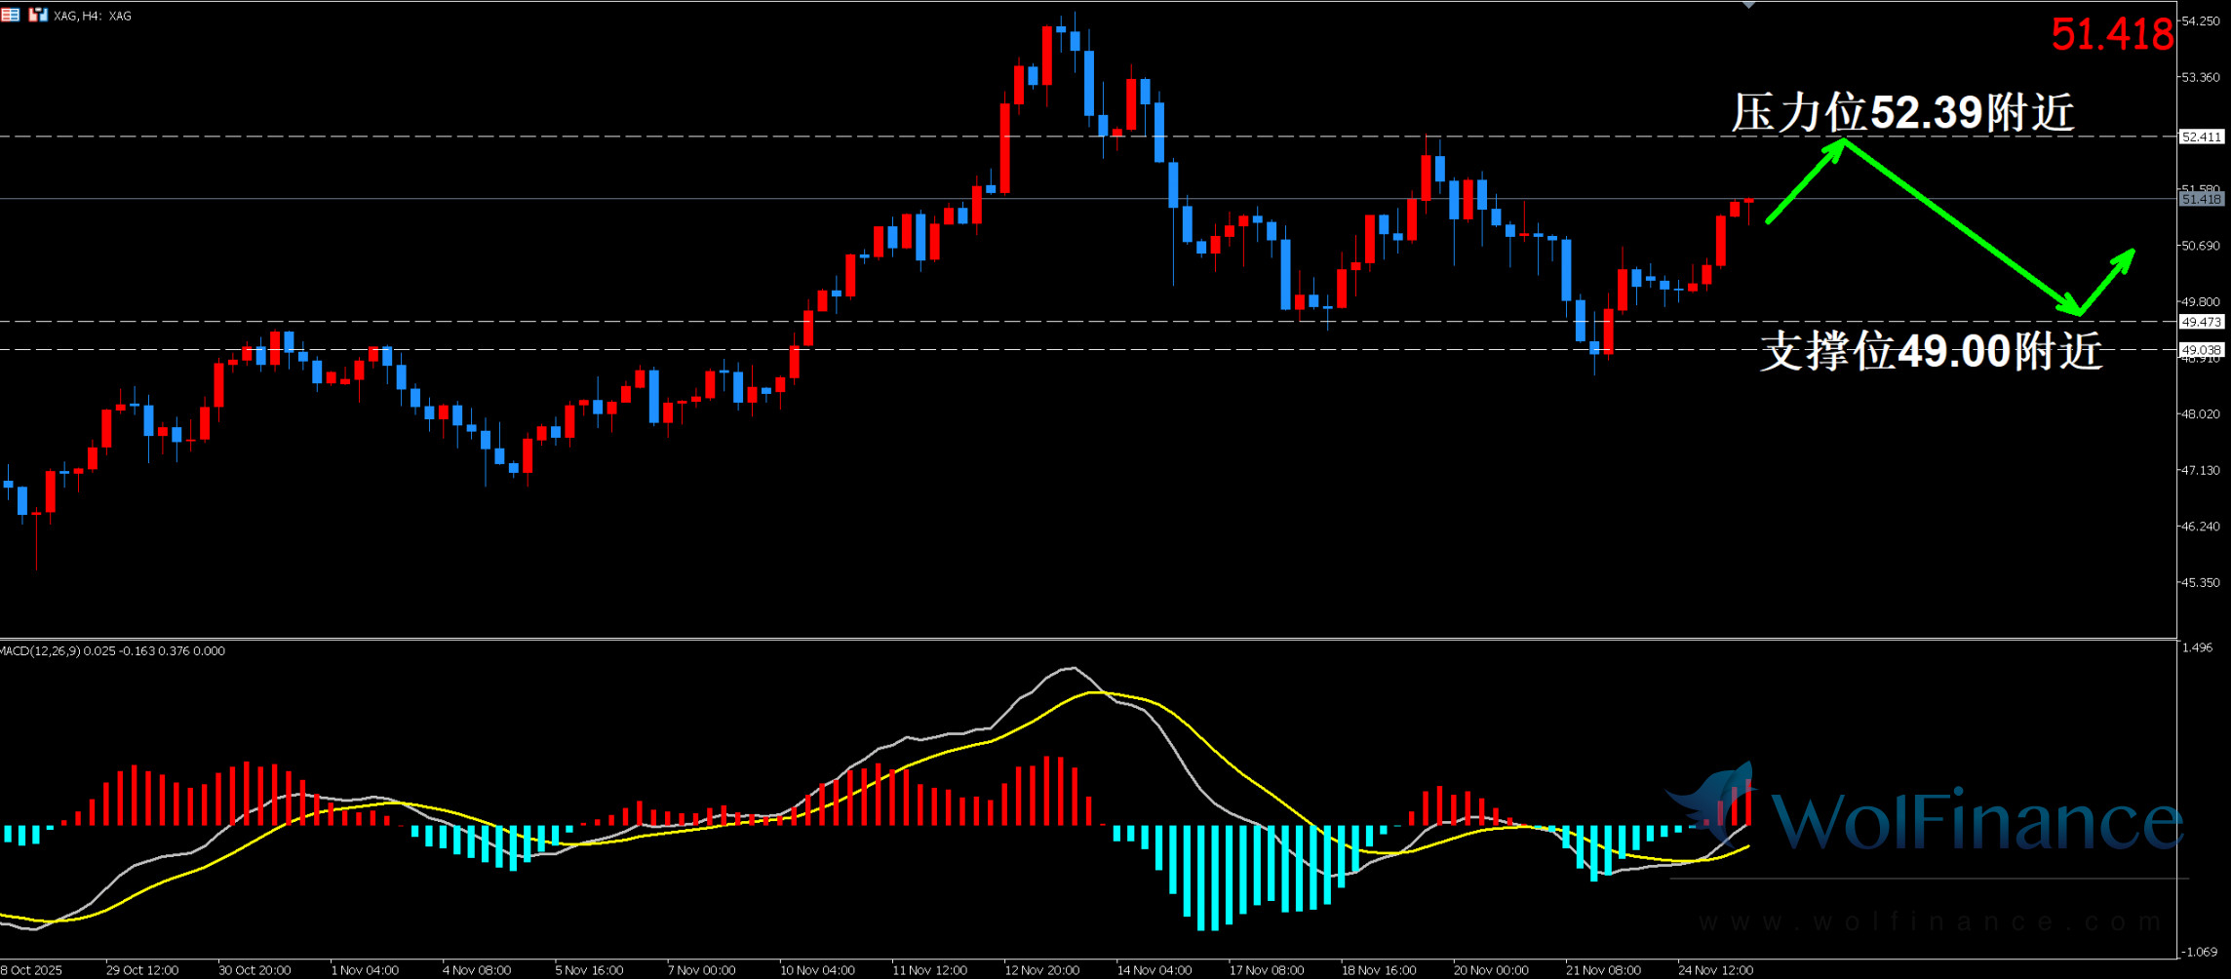Select the 支撑位49.00附近 text annotation
Screen dimensions: 2231x979
pyautogui.click(x=1931, y=351)
